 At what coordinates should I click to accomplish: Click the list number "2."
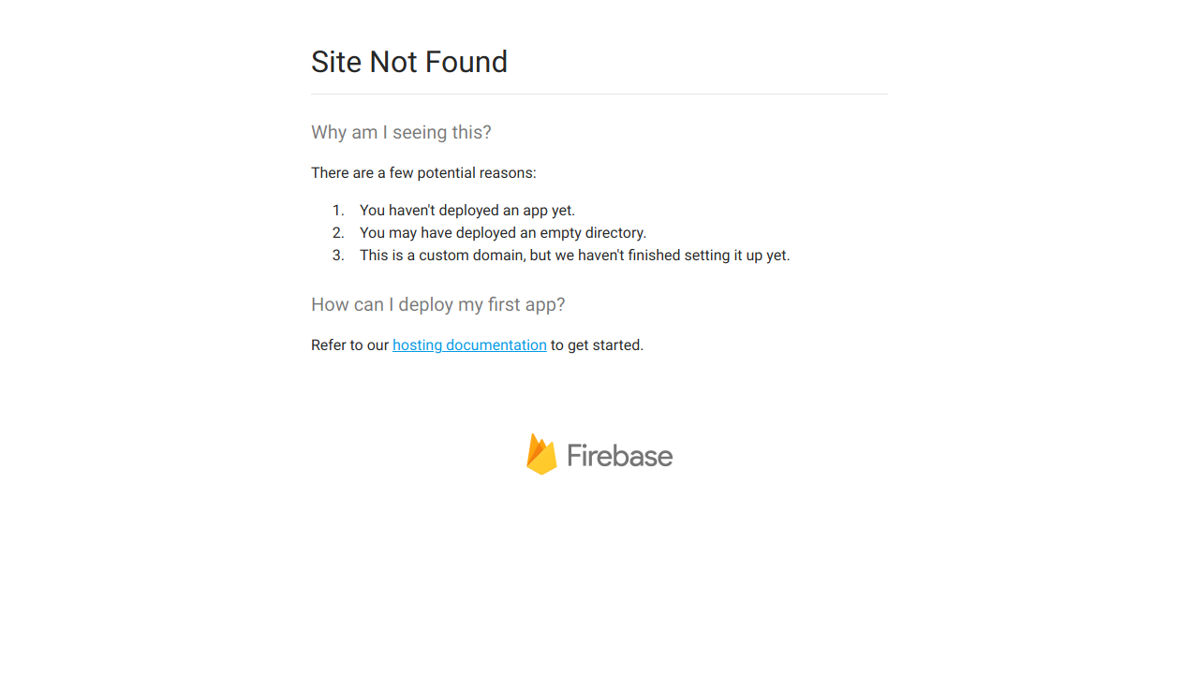pos(338,233)
